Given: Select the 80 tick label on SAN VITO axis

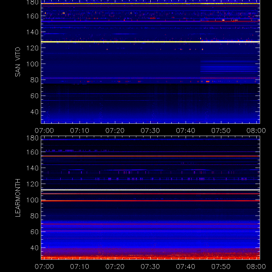Looking at the screenshot, I should click(34, 80).
